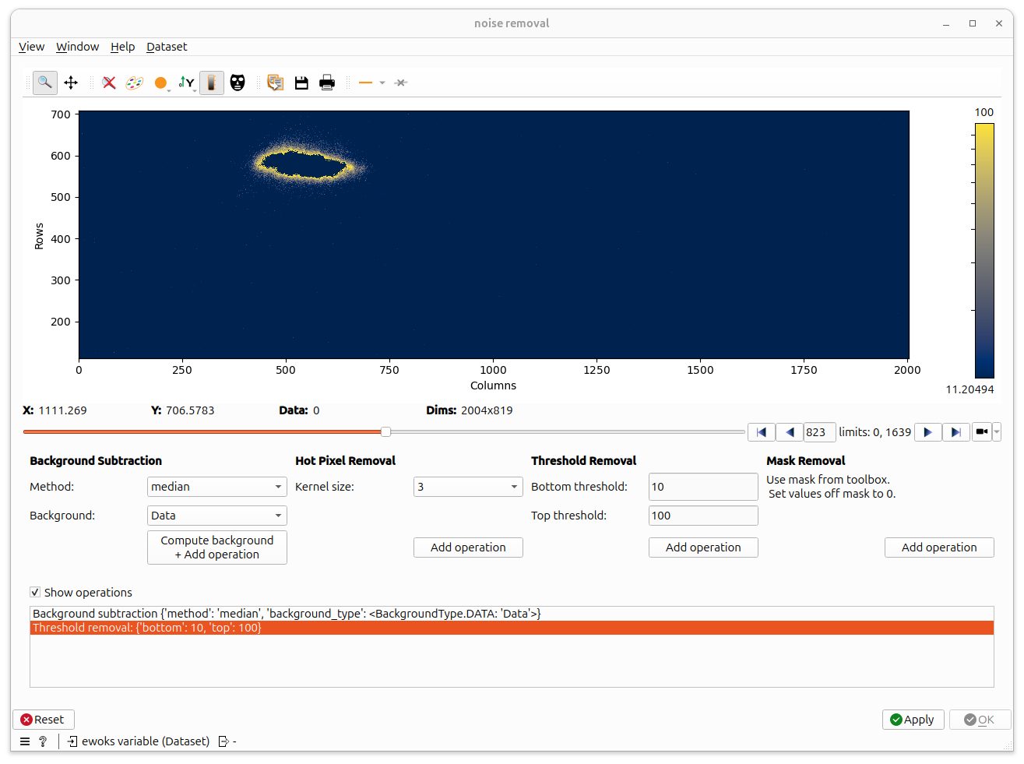
Task: Click the OK button
Action: pyautogui.click(x=980, y=720)
